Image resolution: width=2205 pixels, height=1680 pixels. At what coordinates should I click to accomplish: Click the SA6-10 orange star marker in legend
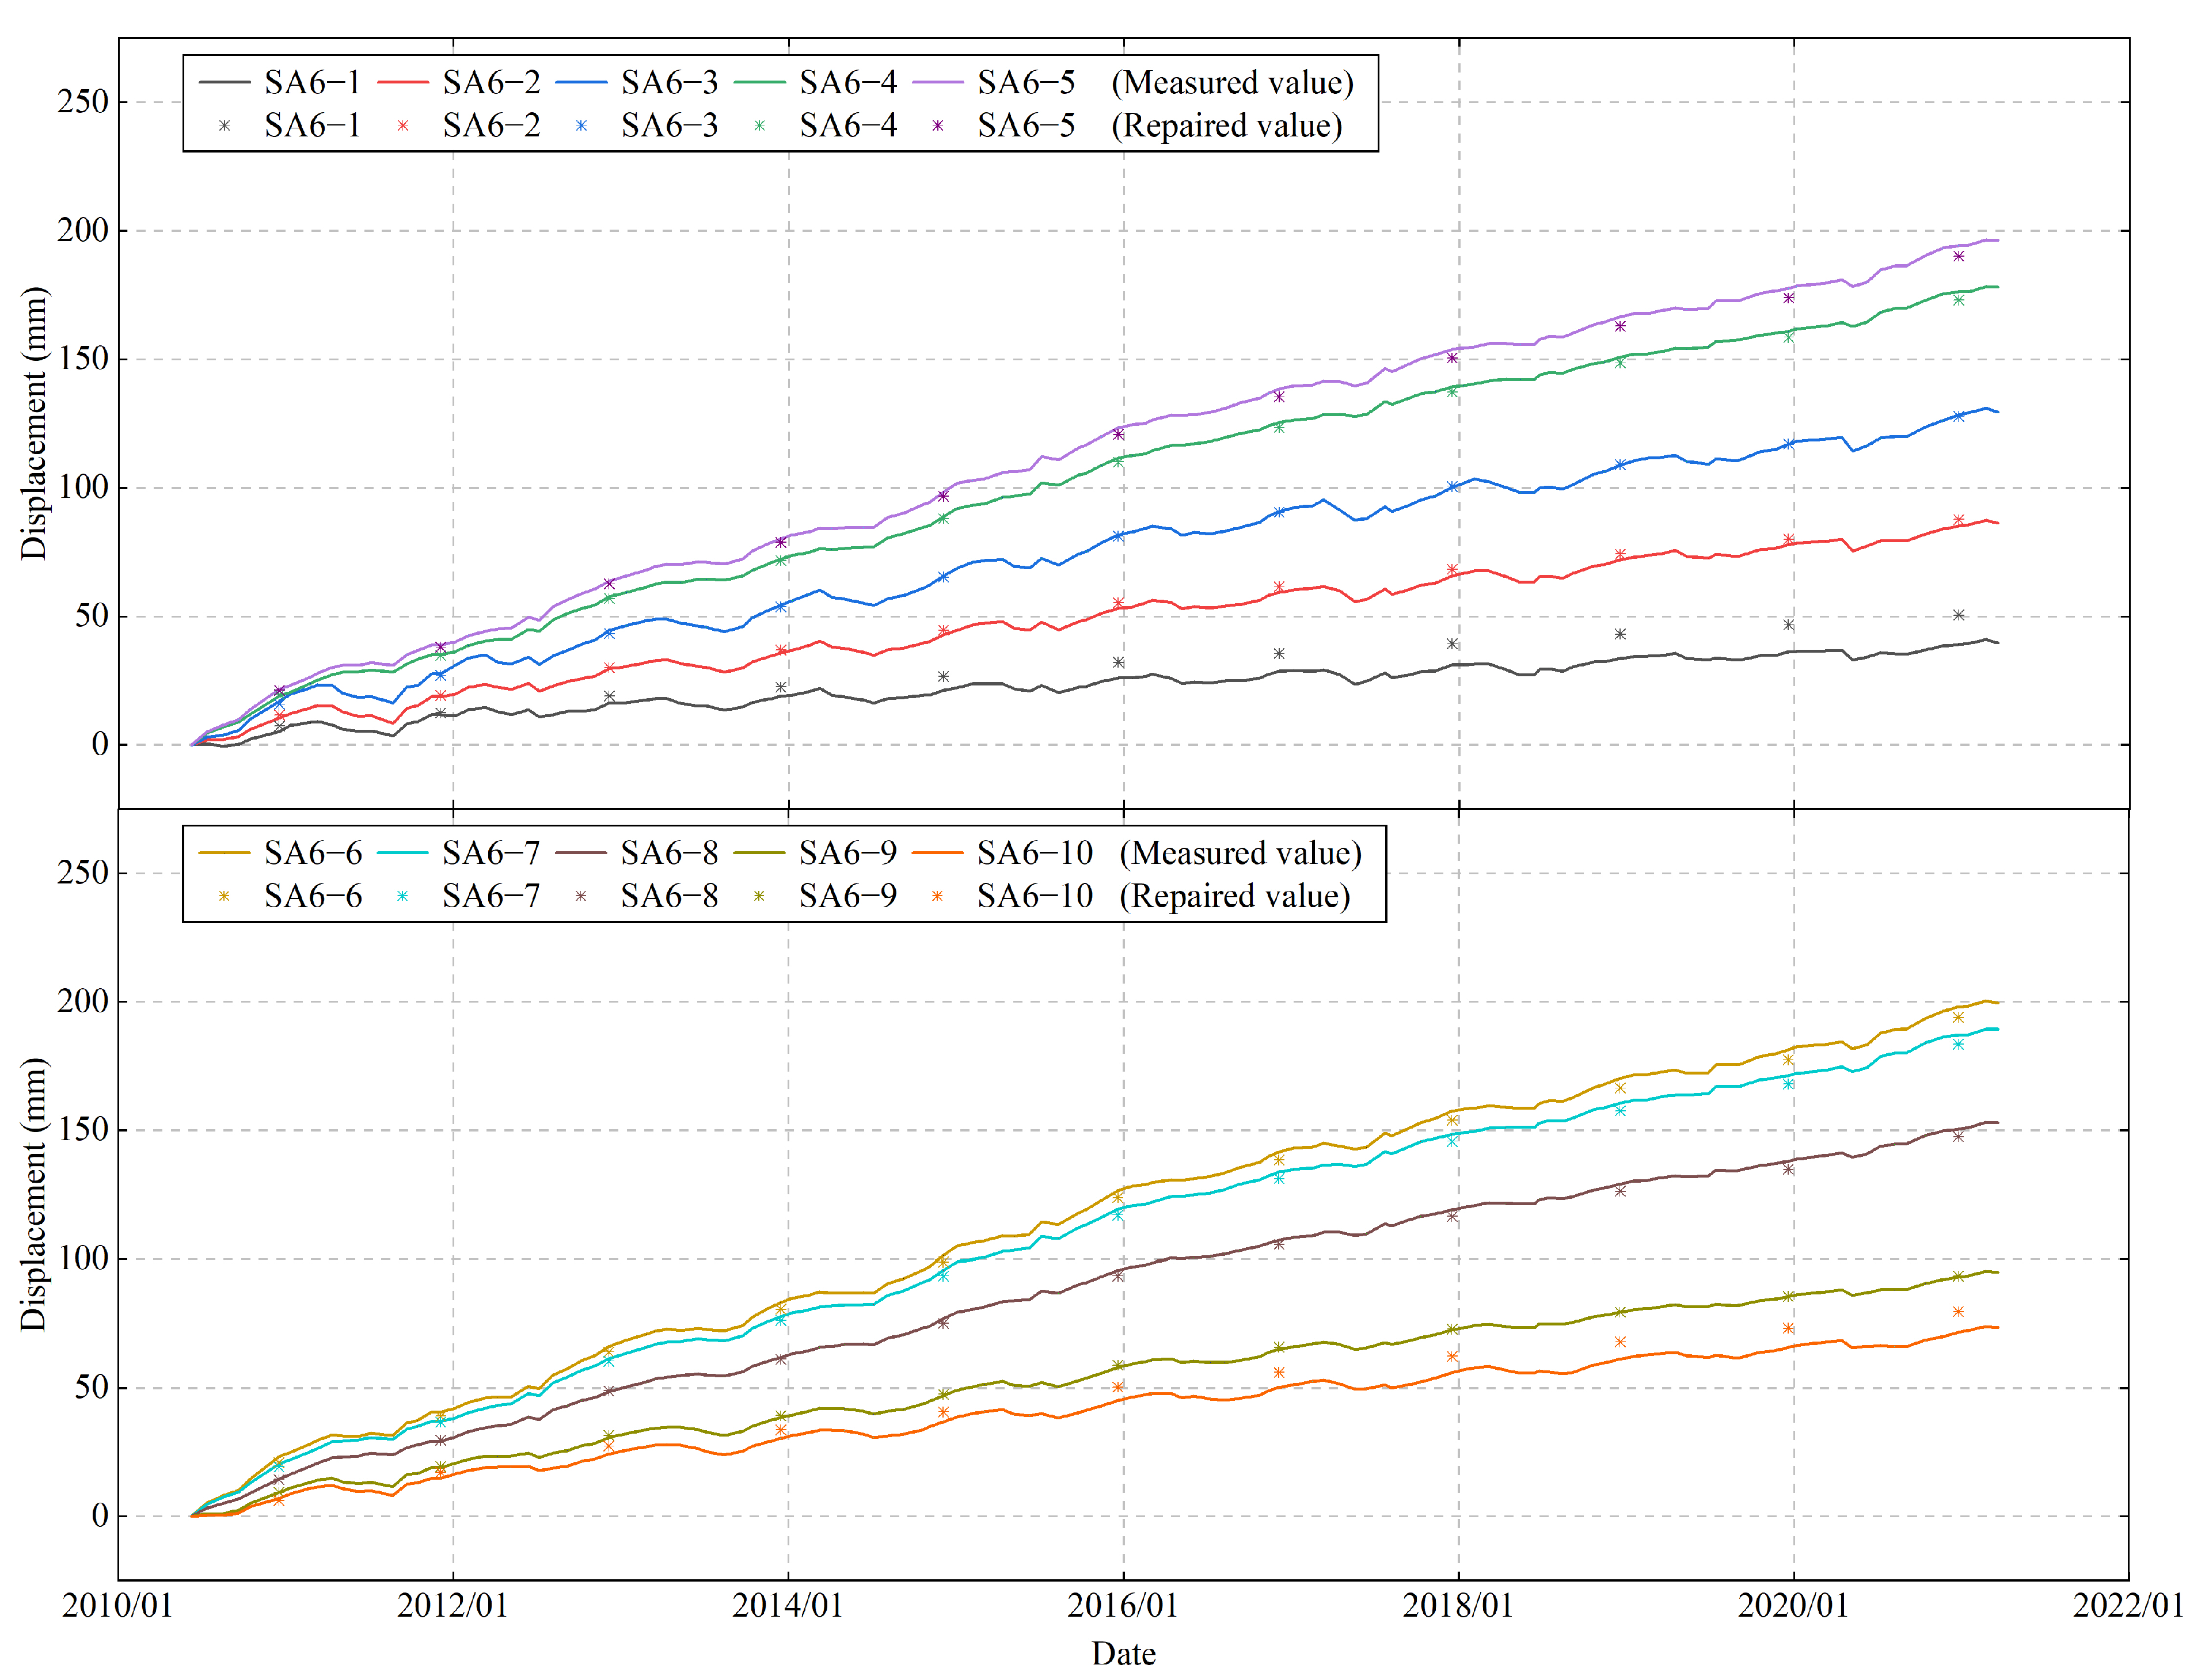(937, 897)
